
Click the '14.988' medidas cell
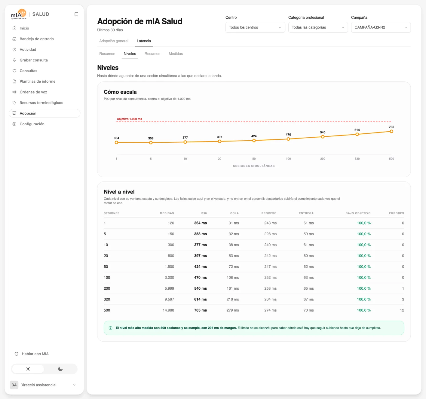pos(168,310)
